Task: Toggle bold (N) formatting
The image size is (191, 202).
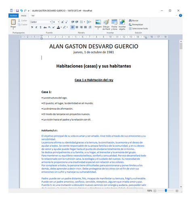Action: (32, 27)
